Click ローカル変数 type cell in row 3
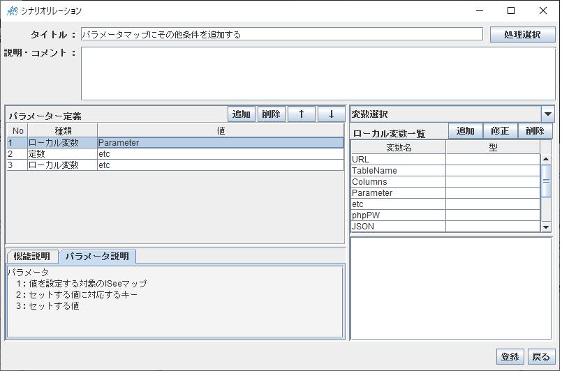Viewport: 562px width, 373px height. (x=62, y=165)
